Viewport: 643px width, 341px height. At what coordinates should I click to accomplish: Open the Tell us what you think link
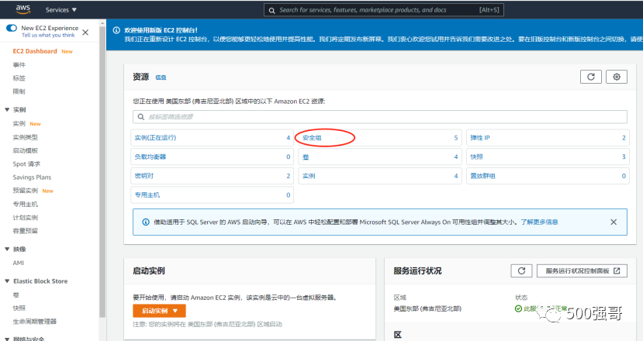click(48, 35)
